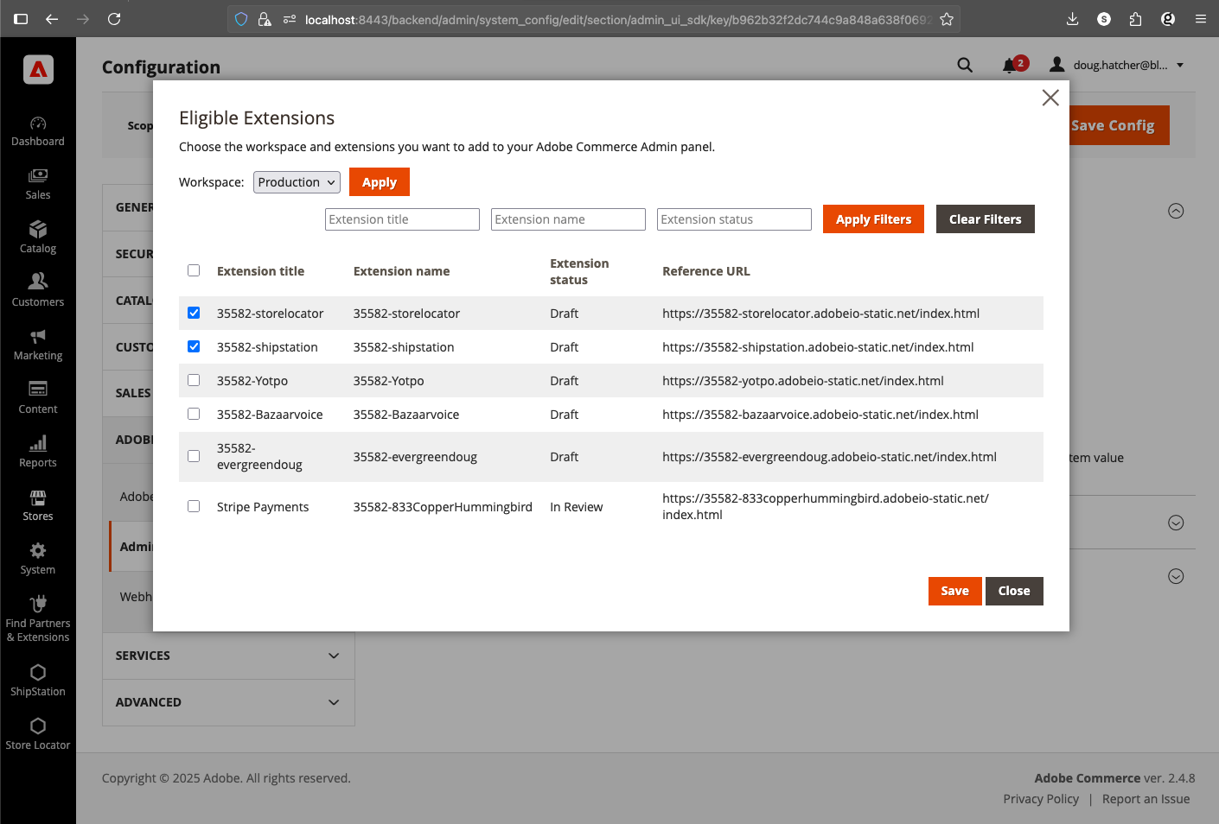Open the browser hamburger menu

tap(1201, 19)
